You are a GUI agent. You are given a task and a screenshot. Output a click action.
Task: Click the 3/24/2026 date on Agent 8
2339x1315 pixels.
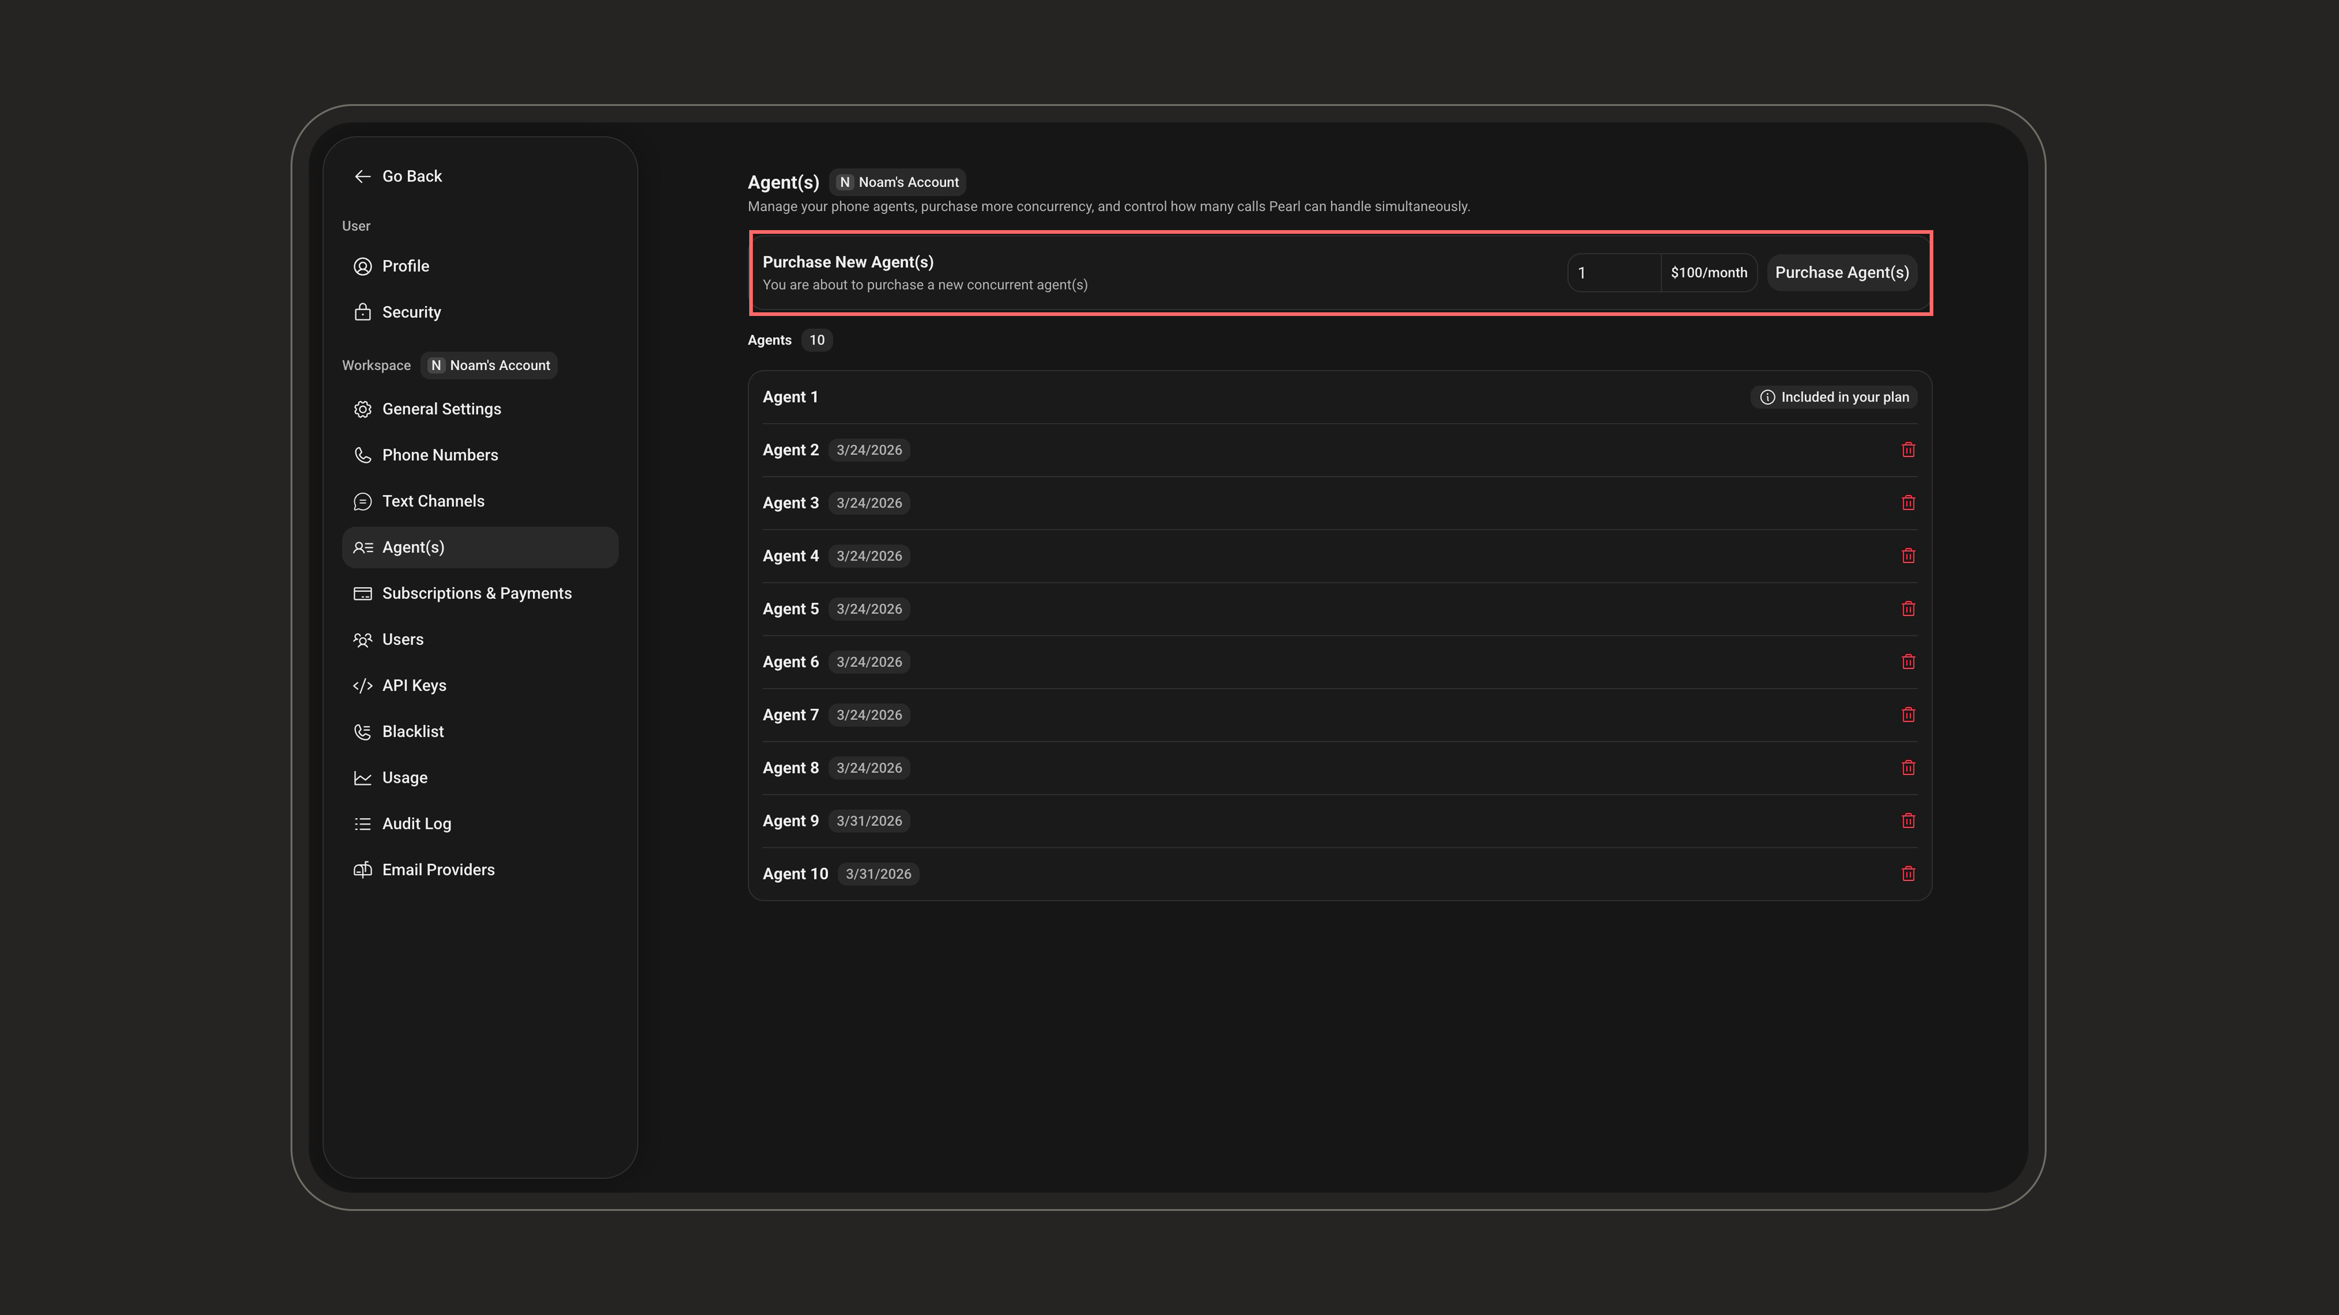869,768
